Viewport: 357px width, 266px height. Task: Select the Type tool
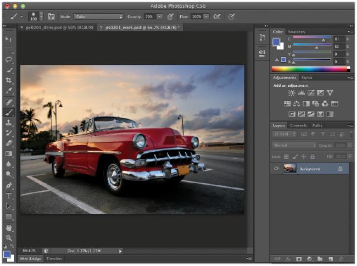pos(9,196)
